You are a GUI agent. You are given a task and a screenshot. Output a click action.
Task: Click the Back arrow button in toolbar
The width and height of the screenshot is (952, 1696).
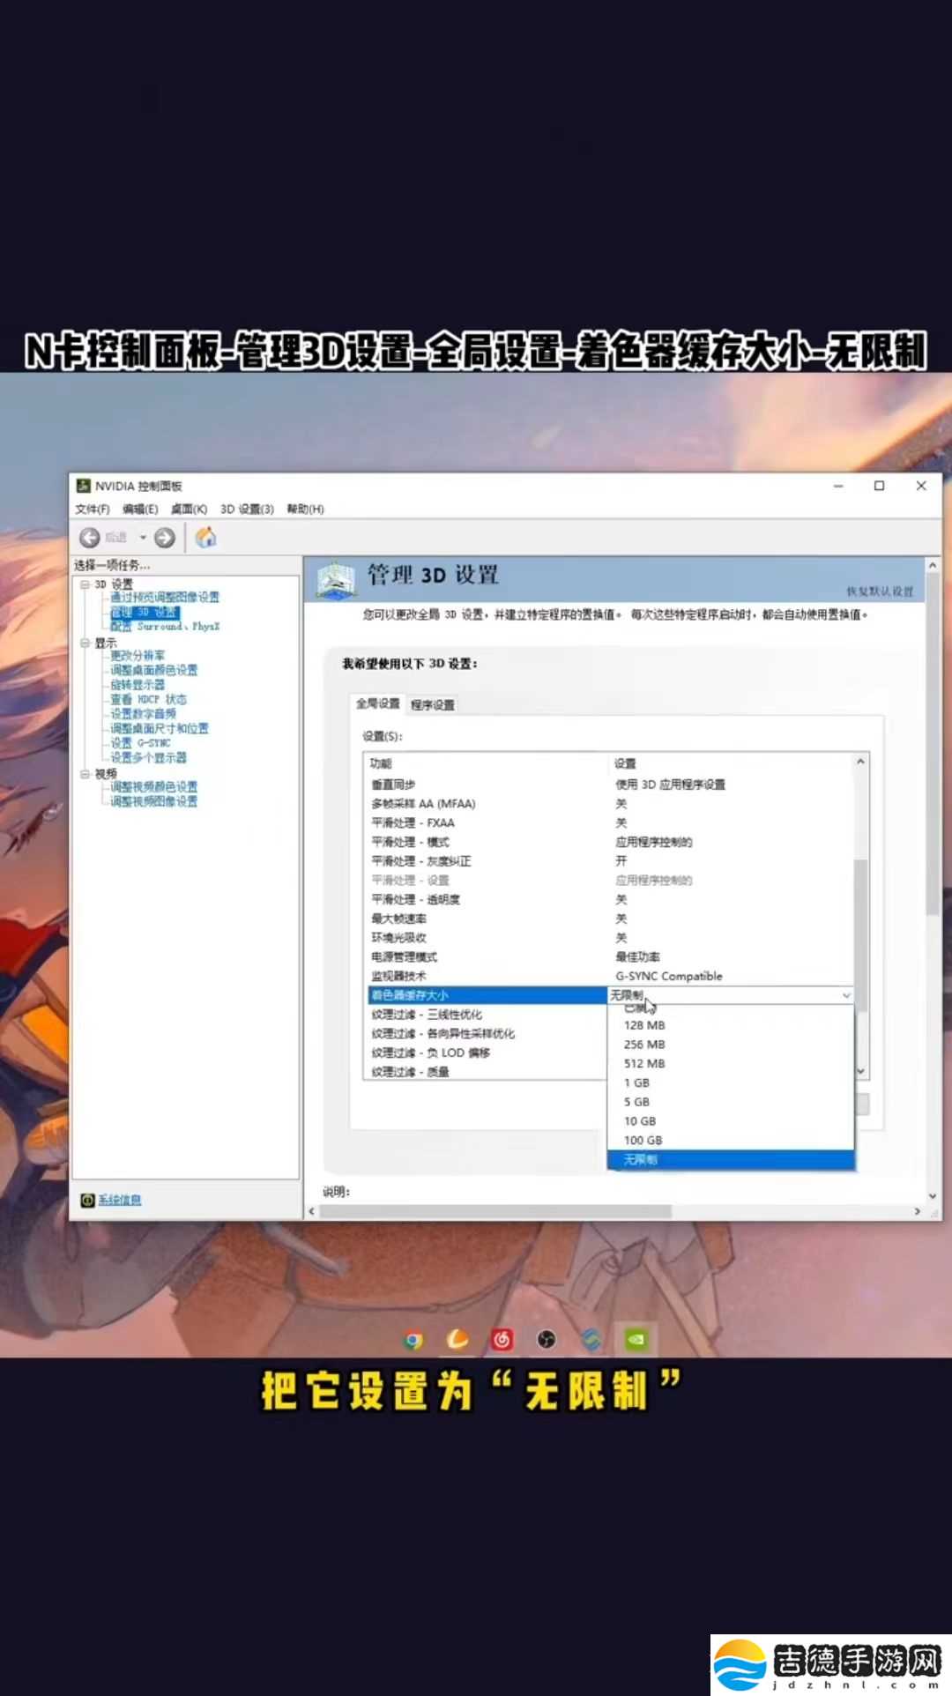[90, 538]
